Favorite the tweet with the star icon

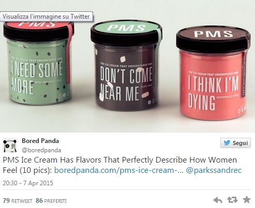coord(247,200)
